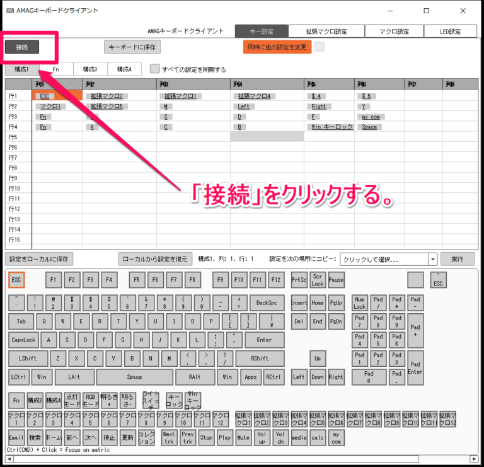Select Win キーロック matrix cell

click(329, 127)
